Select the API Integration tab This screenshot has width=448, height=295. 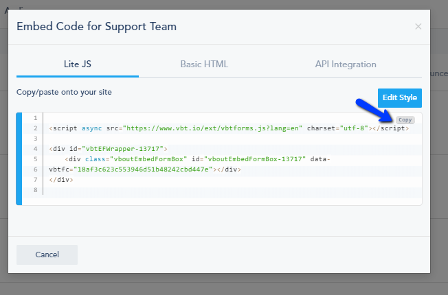pyautogui.click(x=346, y=64)
